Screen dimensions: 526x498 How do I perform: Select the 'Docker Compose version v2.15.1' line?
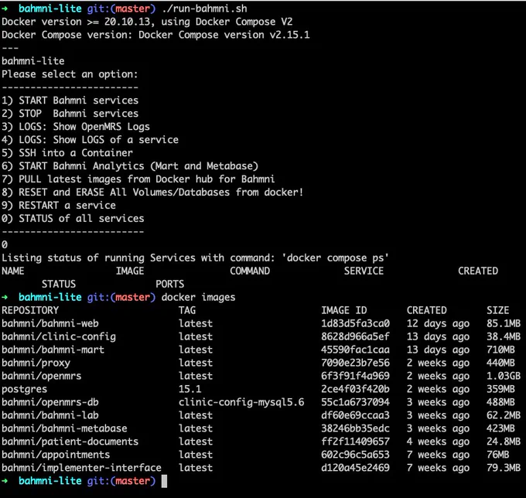click(155, 35)
